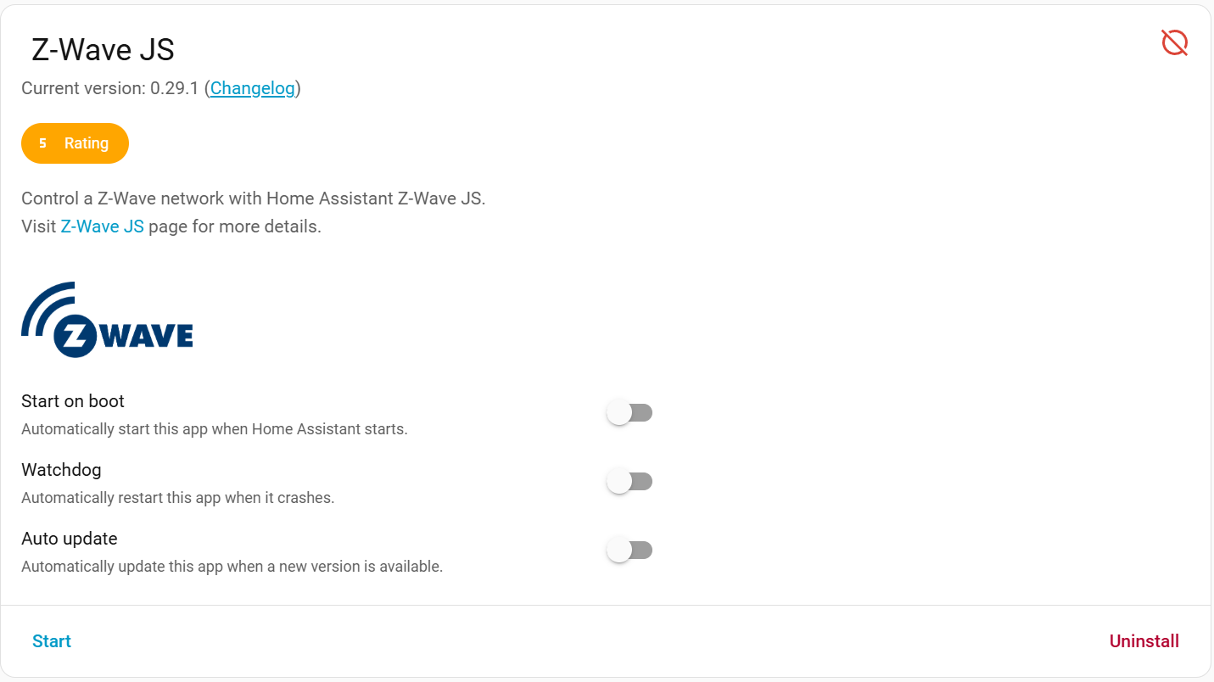Click the Start on boot label
Image resolution: width=1214 pixels, height=682 pixels.
(73, 401)
